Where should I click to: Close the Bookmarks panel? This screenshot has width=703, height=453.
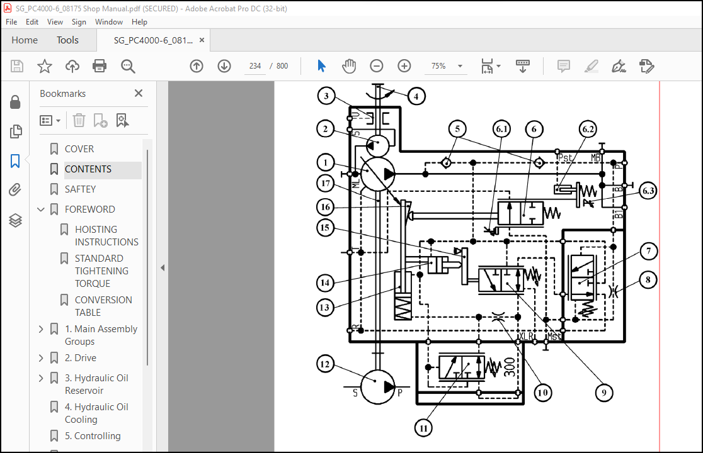coord(139,93)
